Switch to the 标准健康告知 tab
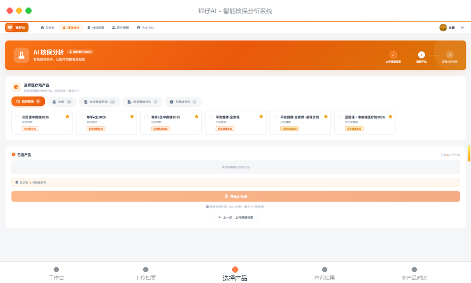Image resolution: width=471 pixels, height=283 pixels. tap(99, 102)
